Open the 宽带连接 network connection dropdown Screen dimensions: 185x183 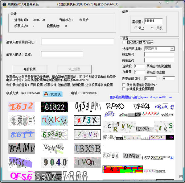click(172, 48)
